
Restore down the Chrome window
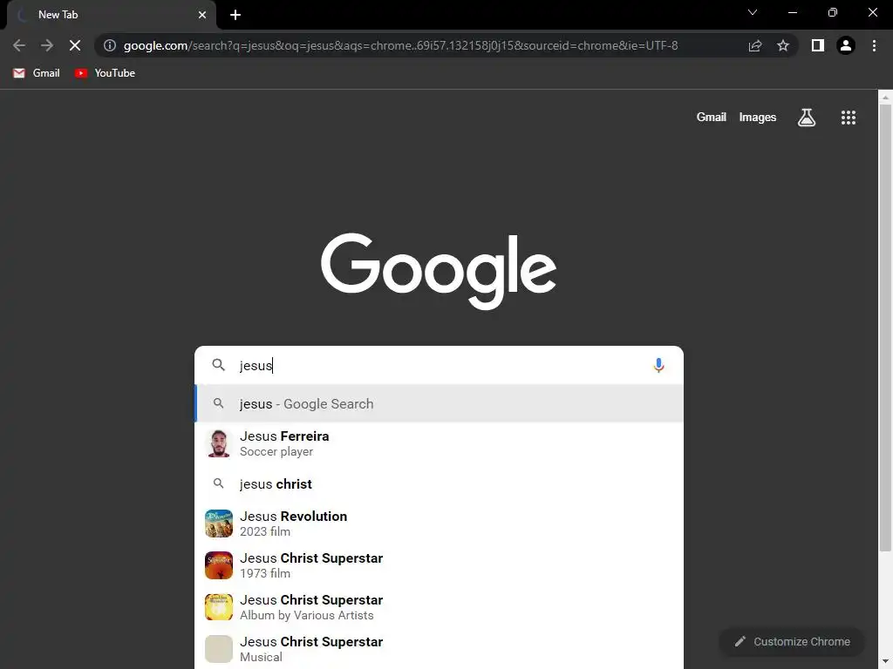click(x=833, y=12)
